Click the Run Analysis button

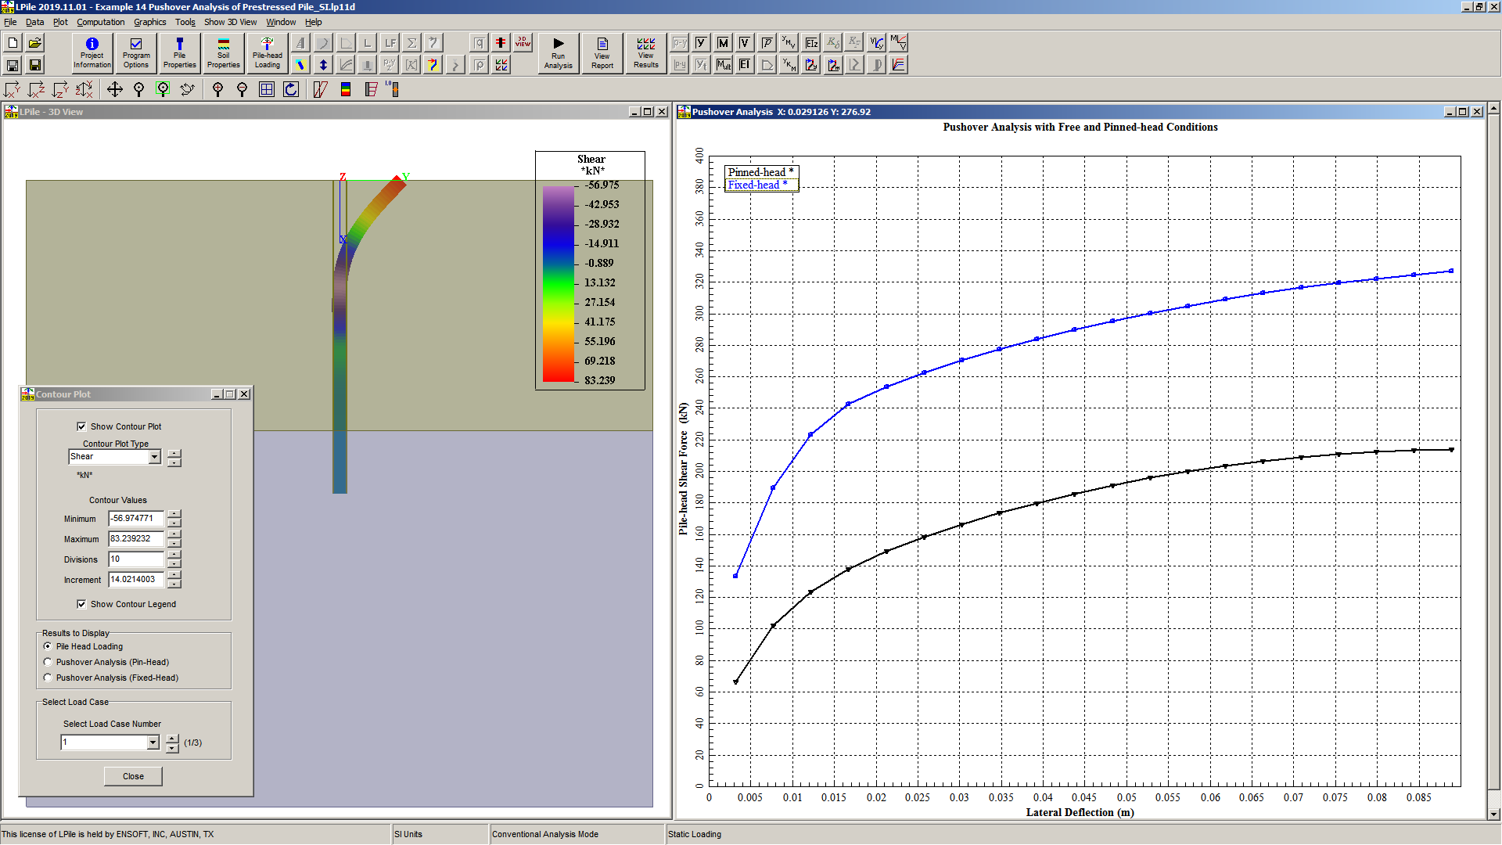(559, 53)
